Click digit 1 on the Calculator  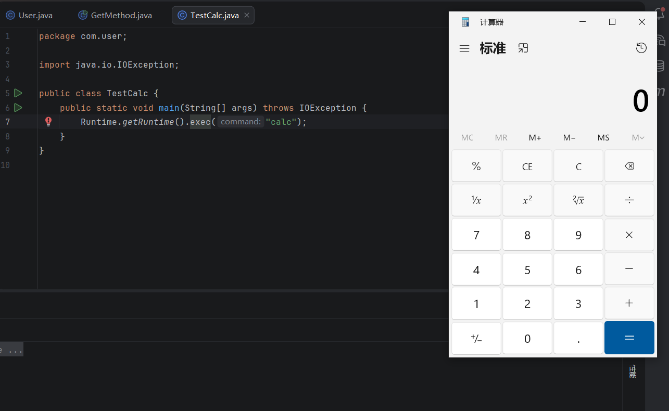476,303
